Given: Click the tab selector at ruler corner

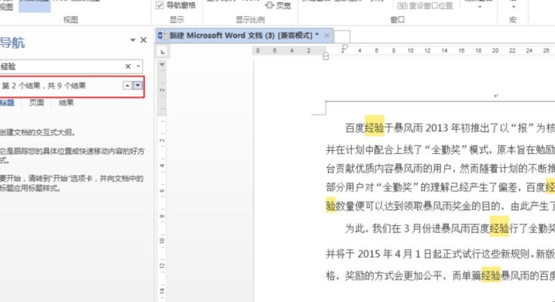Looking at the screenshot, I should (x=163, y=51).
